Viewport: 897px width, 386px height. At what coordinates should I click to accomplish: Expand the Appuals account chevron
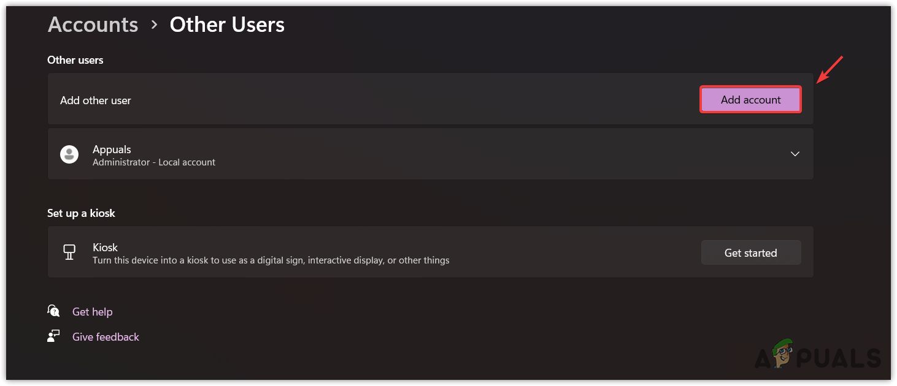(x=795, y=154)
